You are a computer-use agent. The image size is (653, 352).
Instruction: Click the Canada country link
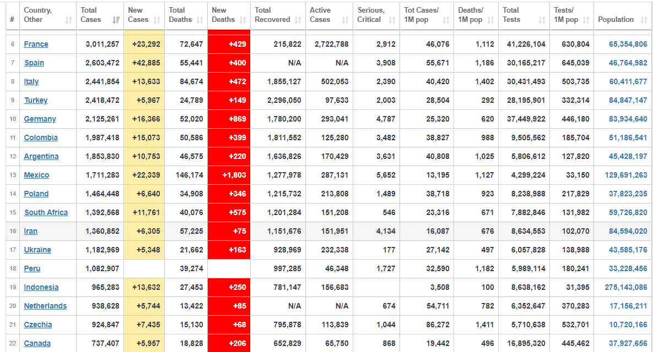[x=37, y=343]
